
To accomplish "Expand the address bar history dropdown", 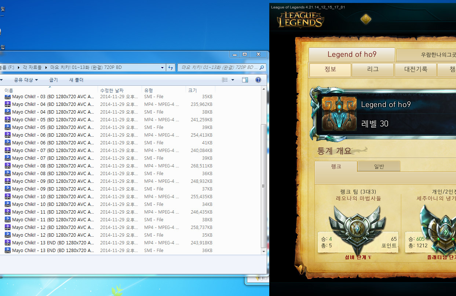I will (163, 67).
